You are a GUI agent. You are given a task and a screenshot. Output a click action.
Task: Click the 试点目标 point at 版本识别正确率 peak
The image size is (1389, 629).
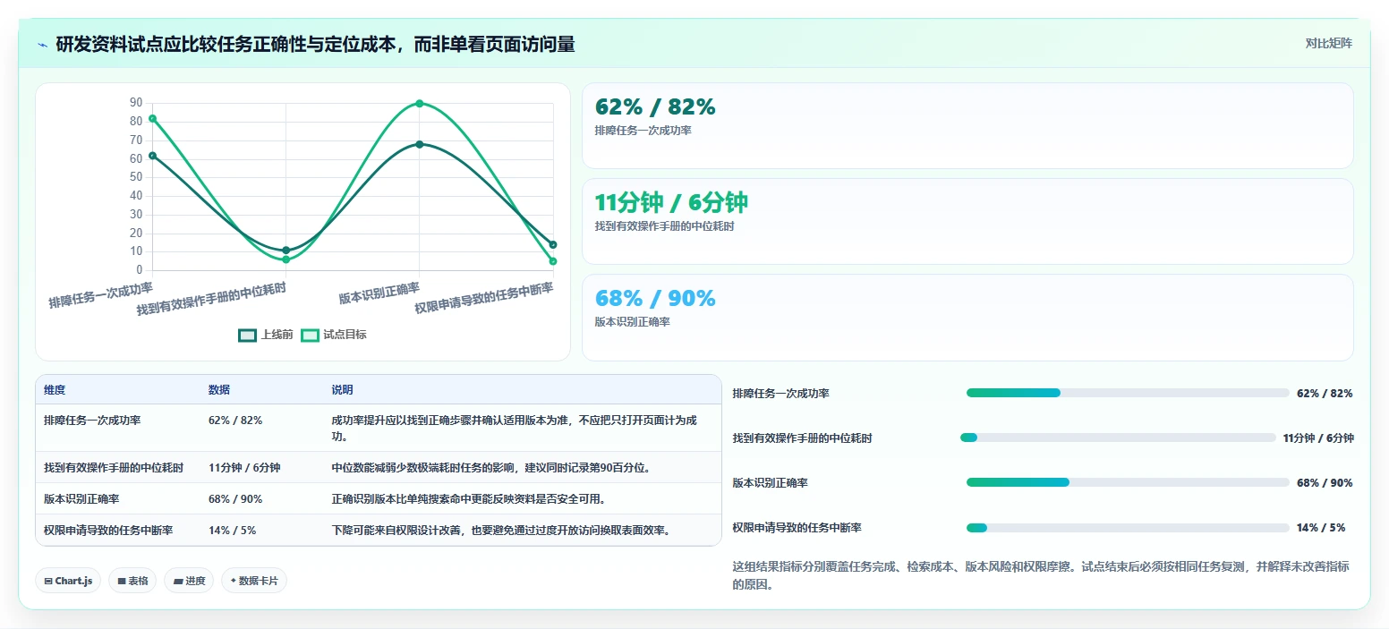click(x=420, y=104)
